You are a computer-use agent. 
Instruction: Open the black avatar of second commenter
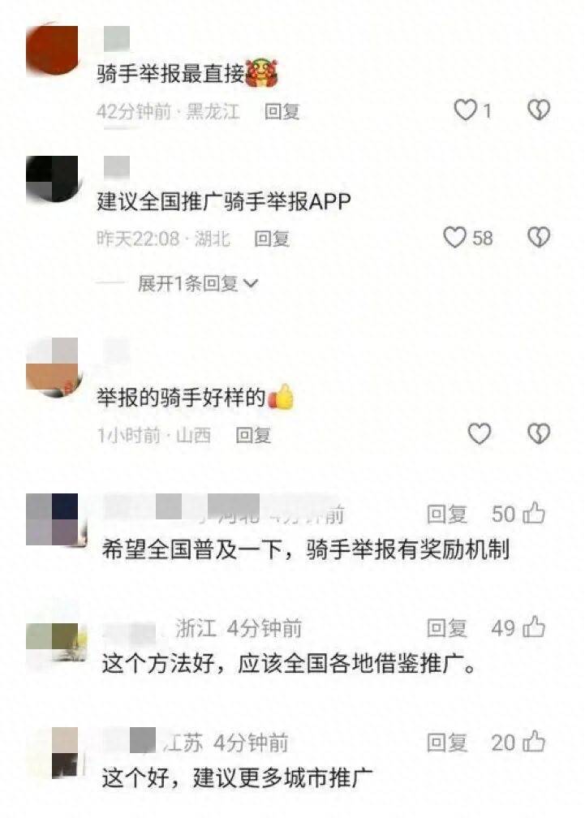coord(52,179)
